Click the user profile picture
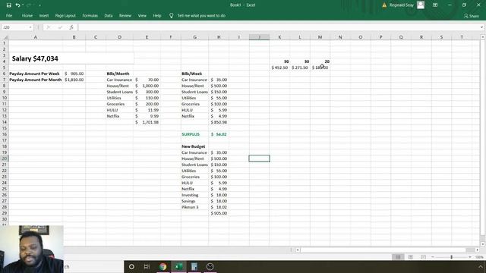The image size is (486, 273). pyautogui.click(x=421, y=5)
